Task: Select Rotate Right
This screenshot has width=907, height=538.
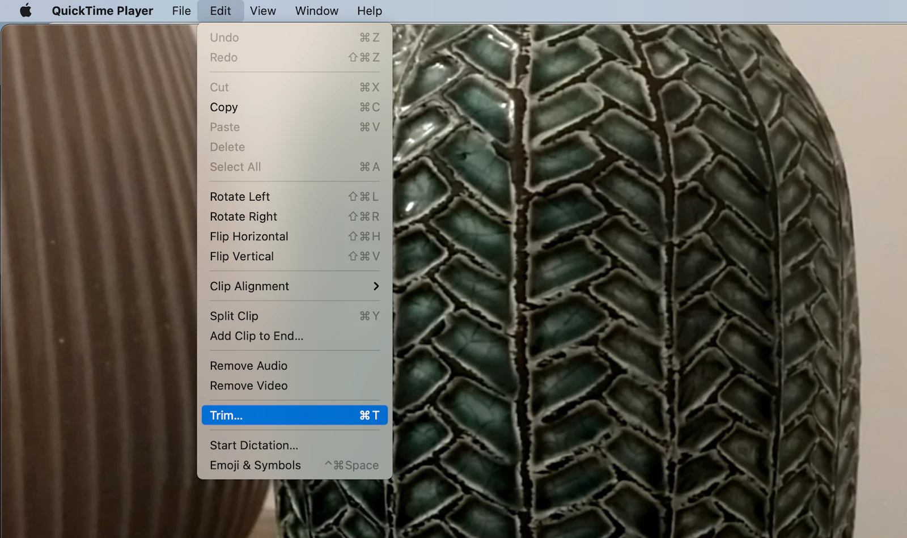Action: pos(243,217)
